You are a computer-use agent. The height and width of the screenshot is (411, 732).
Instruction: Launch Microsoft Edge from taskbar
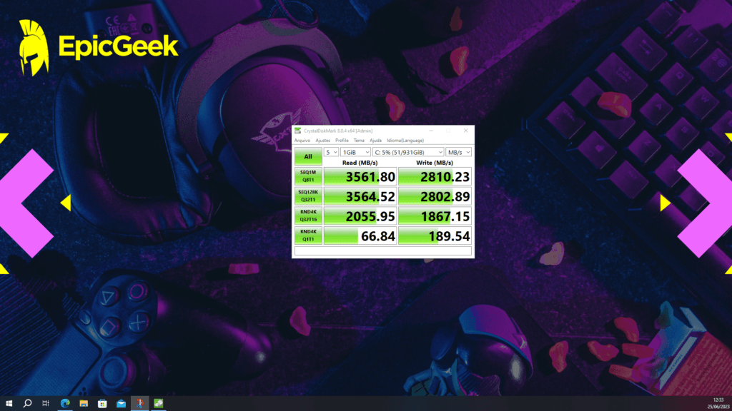65,403
